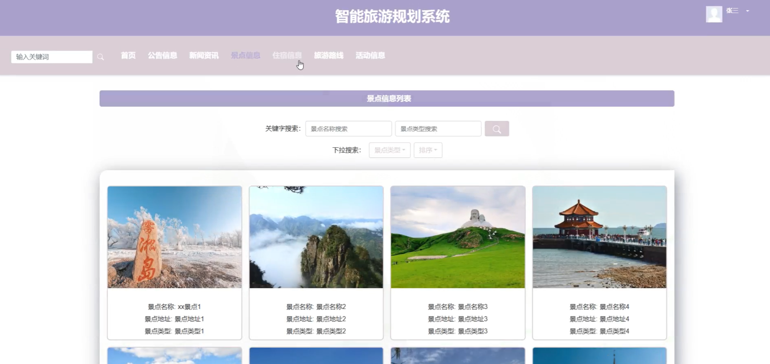Viewport: 770px width, 364px height.
Task: Focus the 输入关键词 input field
Action: [x=52, y=57]
